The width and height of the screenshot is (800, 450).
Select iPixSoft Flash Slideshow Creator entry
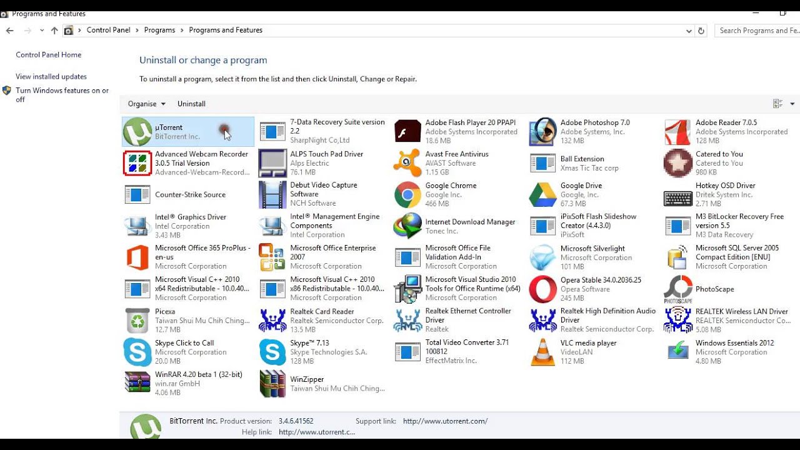click(593, 226)
